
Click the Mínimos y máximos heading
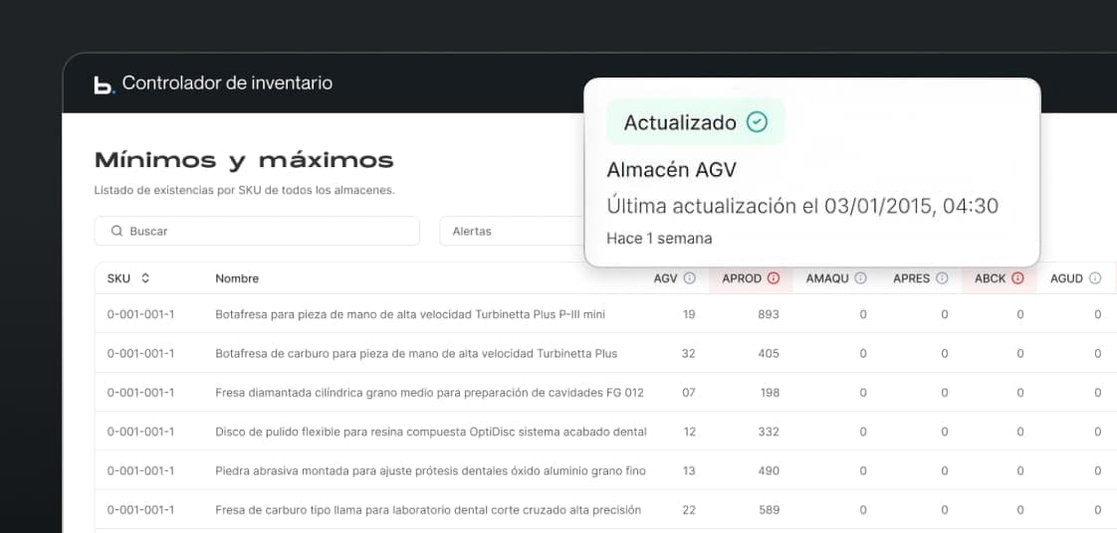click(x=244, y=161)
